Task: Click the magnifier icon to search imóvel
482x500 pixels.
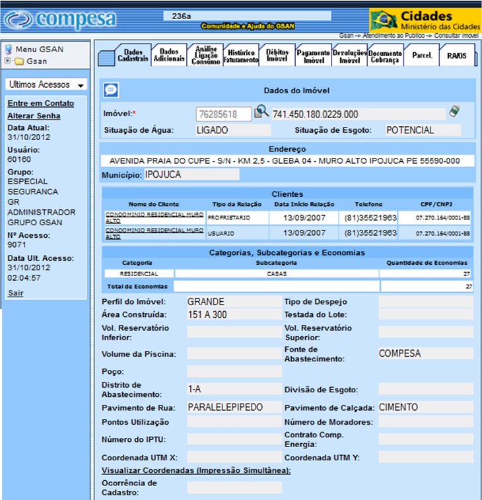Action: 262,113
